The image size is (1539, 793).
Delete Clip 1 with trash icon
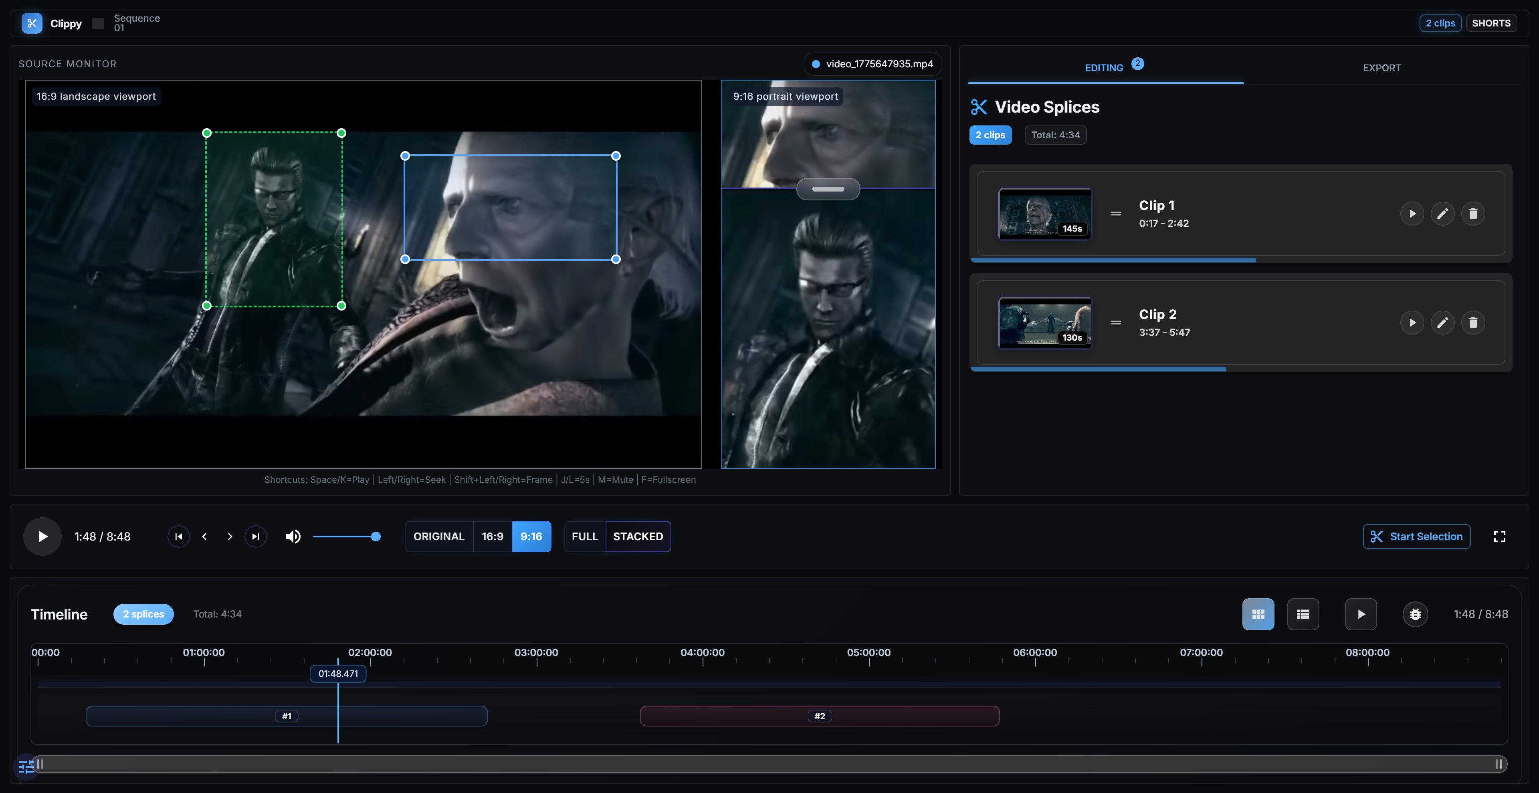tap(1473, 214)
